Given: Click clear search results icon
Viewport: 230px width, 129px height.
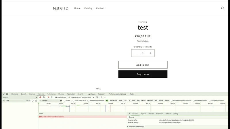Looking at the screenshot, I should point(36,101).
